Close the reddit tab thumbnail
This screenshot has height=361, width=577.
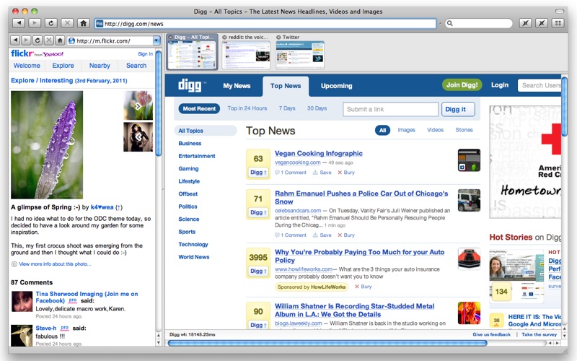[x=225, y=37]
